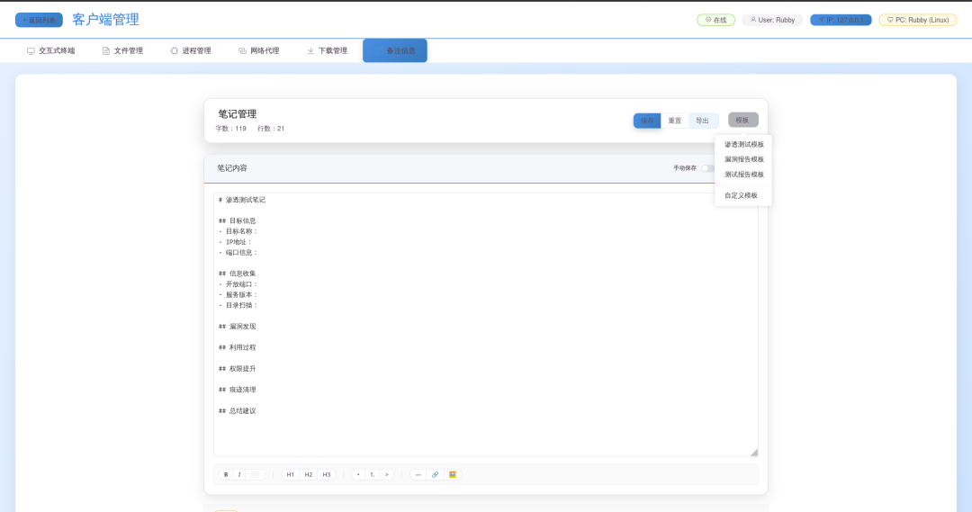Insert horizontal rule line
Viewport: 972px width, 512px height.
coord(418,475)
